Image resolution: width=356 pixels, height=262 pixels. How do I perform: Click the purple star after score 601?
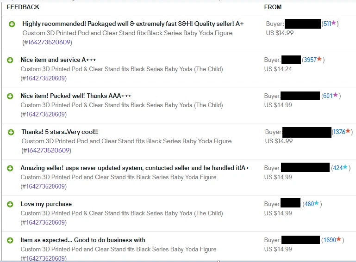[x=336, y=95]
